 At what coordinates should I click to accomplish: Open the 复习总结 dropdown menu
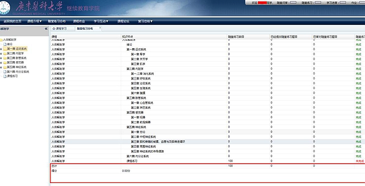point(145,21)
